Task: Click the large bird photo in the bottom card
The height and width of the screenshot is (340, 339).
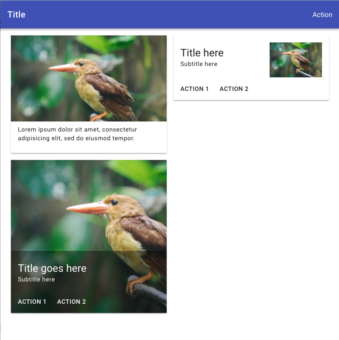Action: tap(89, 206)
